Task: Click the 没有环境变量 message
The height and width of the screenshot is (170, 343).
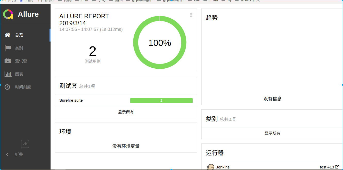Action: coord(126,146)
